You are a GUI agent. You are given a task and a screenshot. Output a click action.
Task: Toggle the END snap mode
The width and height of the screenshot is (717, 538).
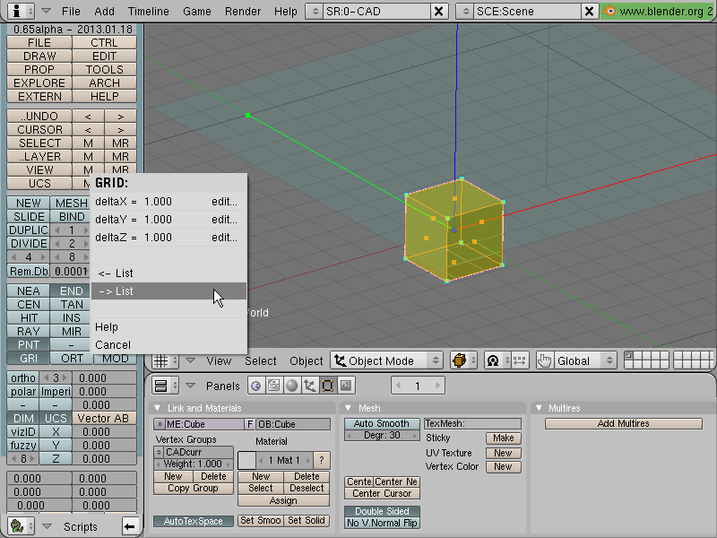71,291
